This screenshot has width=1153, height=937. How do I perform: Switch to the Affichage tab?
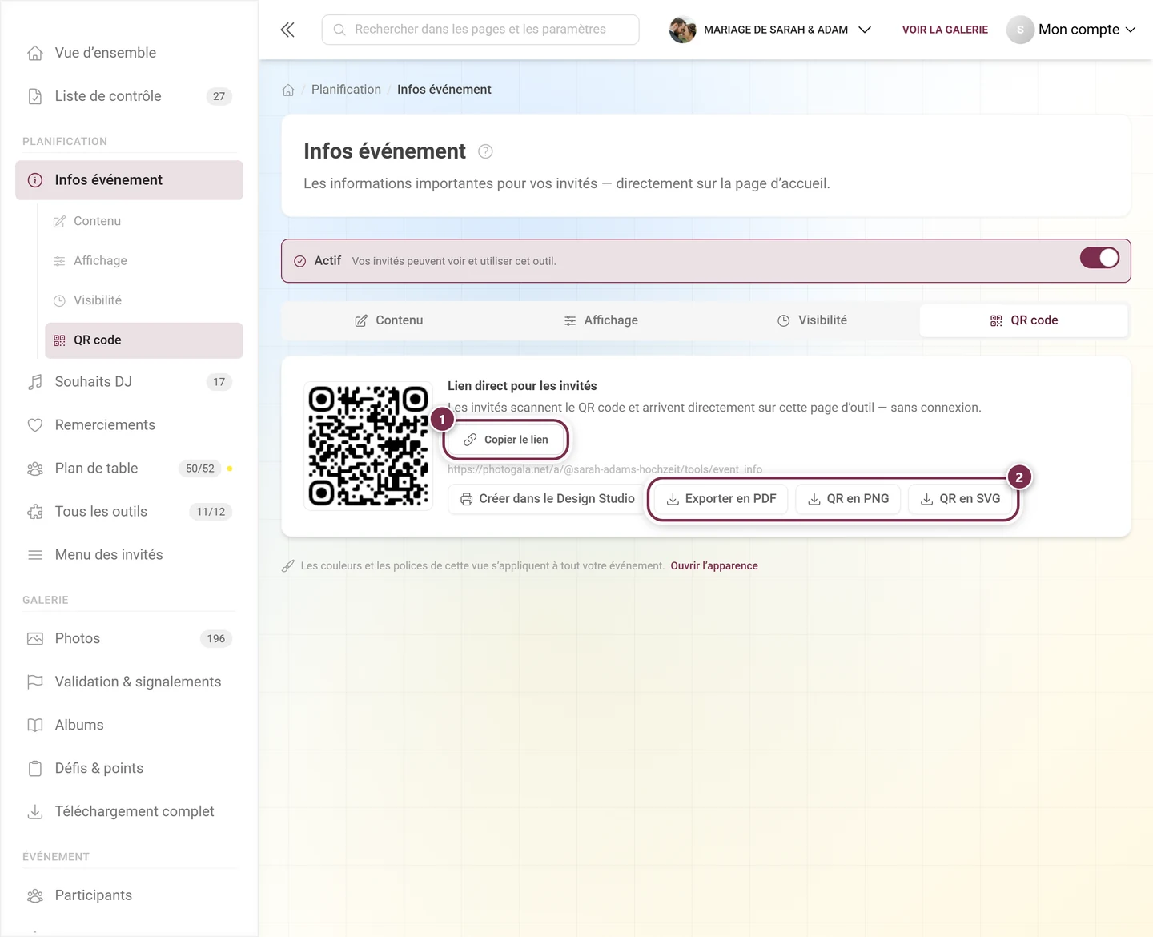click(601, 320)
